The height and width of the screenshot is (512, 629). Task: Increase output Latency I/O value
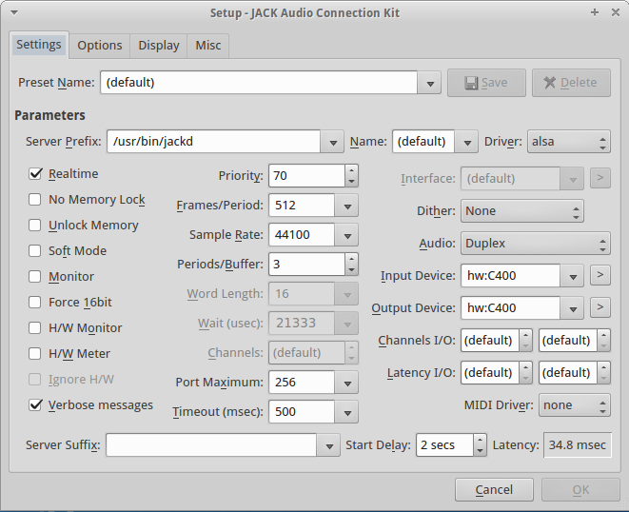(x=603, y=367)
